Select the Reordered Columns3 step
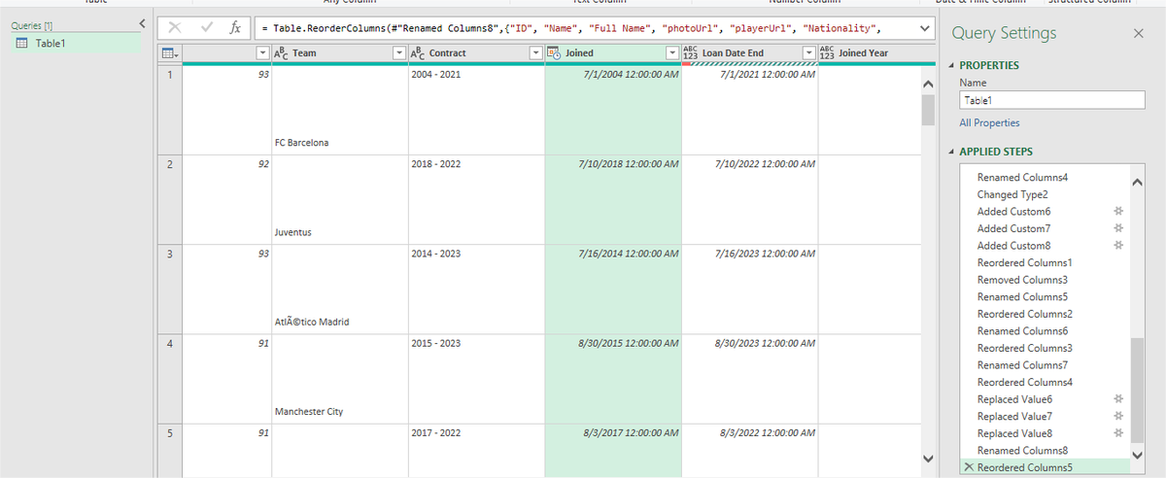Screen dimensions: 1166x478 pos(1025,348)
